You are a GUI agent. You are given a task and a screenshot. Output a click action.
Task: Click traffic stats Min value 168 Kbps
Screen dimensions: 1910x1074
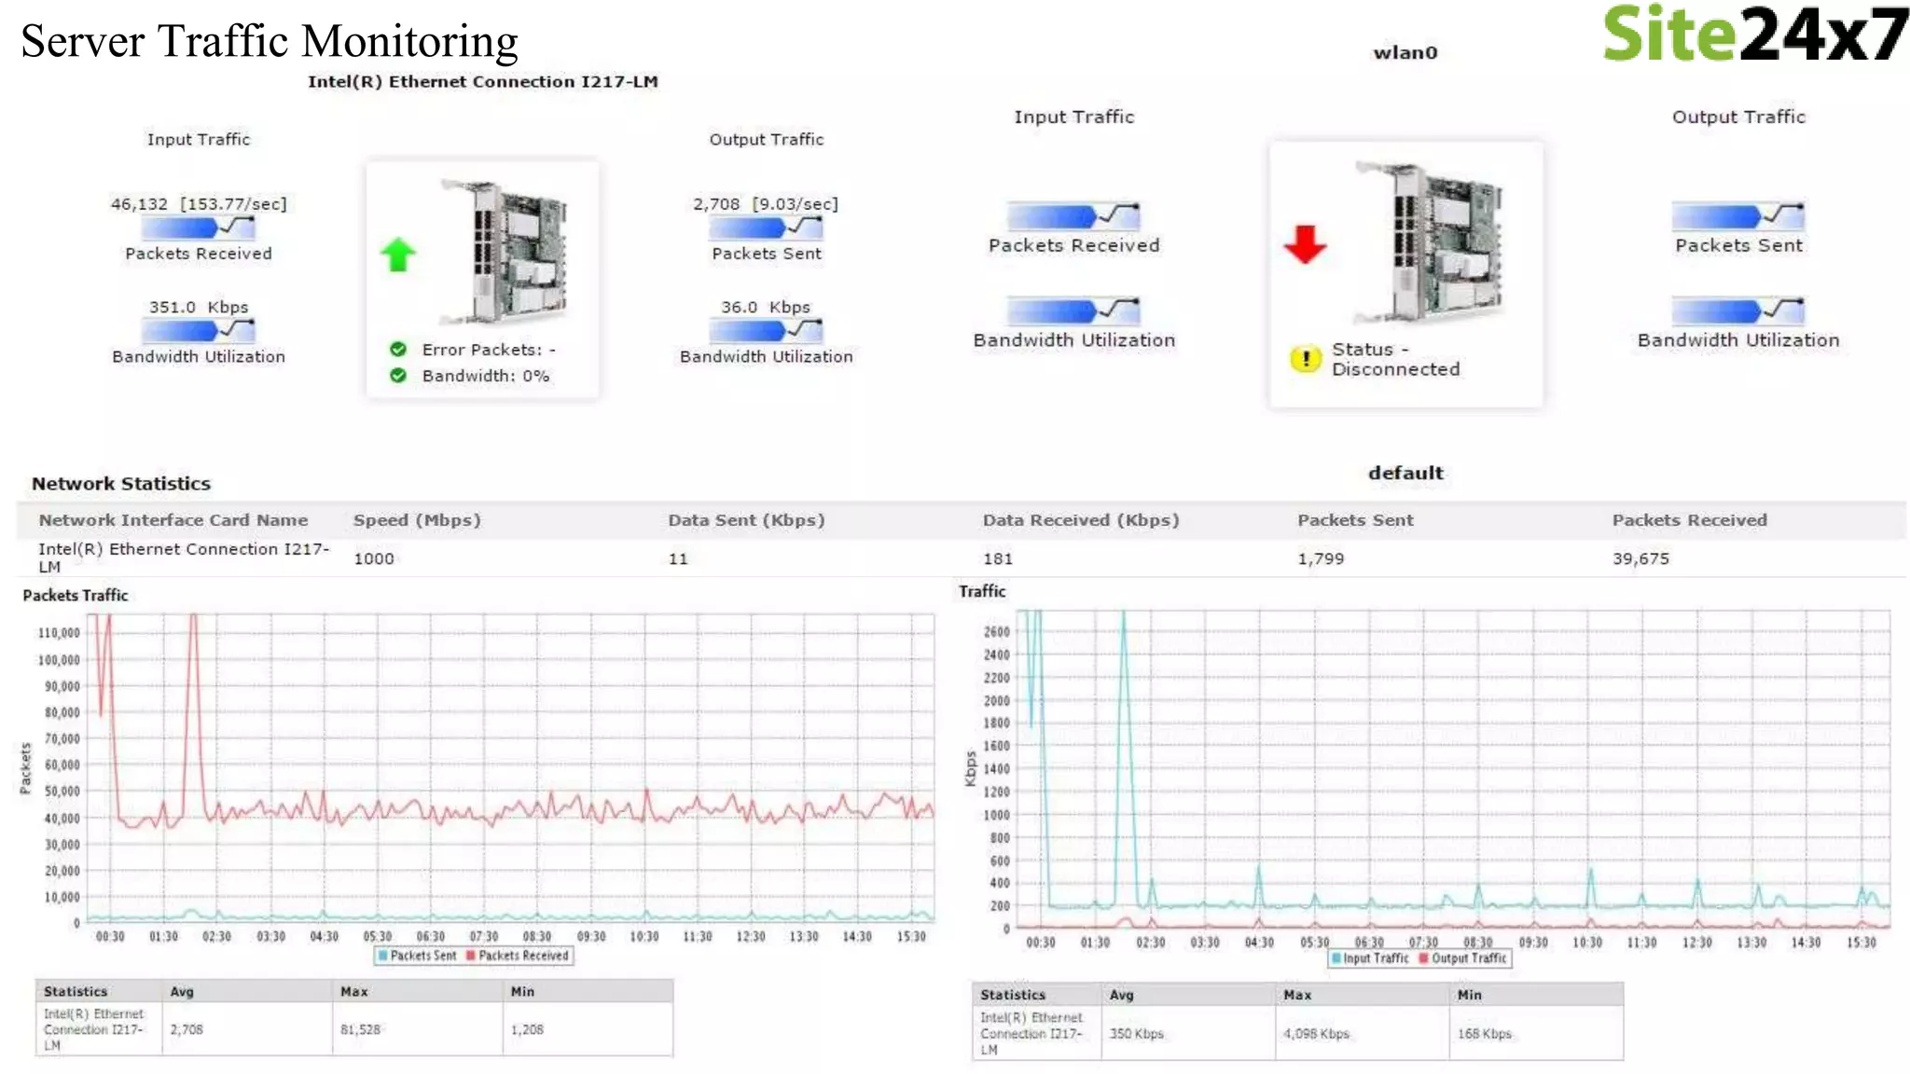tap(1484, 1034)
